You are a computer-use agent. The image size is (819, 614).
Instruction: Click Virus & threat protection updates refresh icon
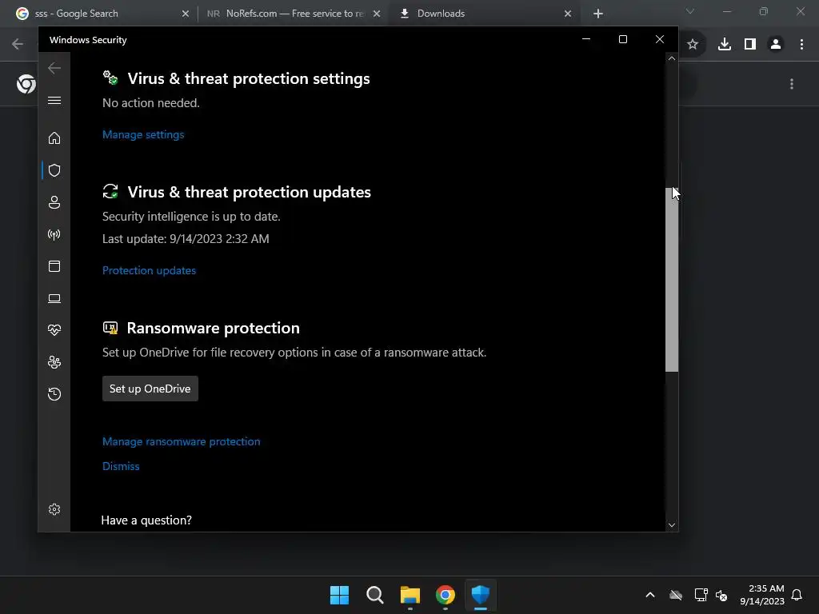point(110,192)
